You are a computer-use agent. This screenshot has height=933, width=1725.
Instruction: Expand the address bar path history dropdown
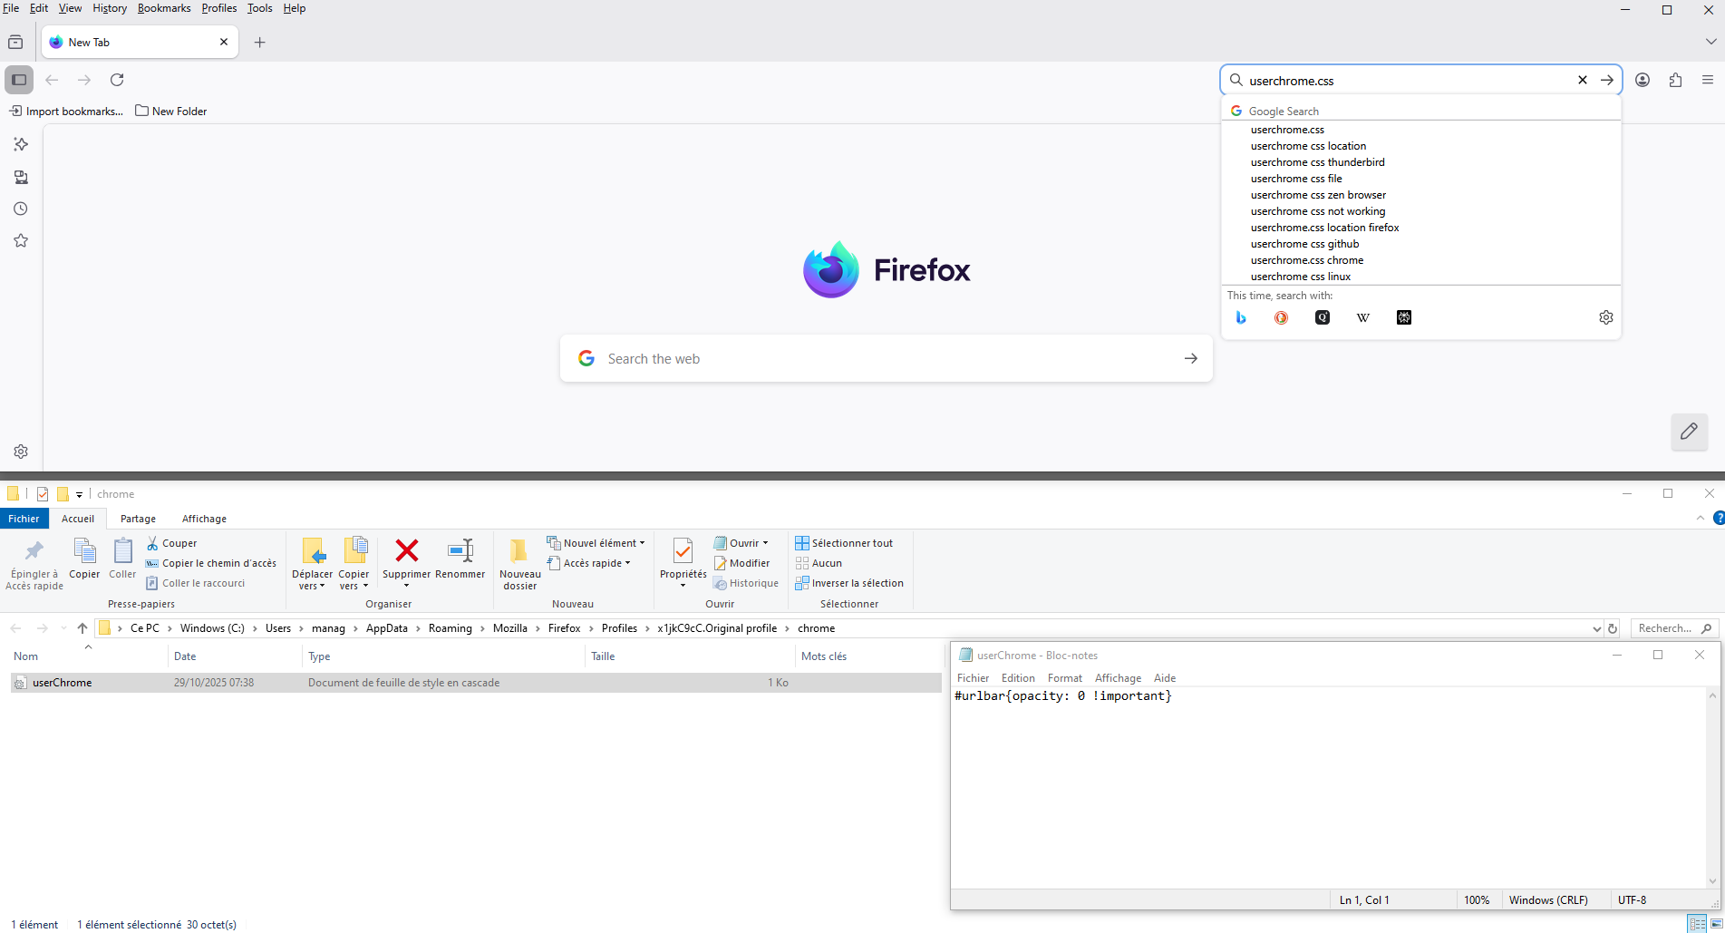coord(1596,628)
